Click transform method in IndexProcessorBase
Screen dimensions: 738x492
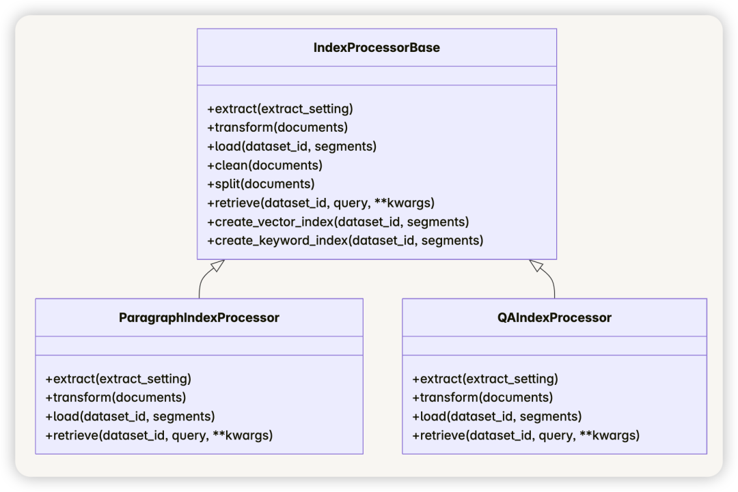(x=277, y=128)
